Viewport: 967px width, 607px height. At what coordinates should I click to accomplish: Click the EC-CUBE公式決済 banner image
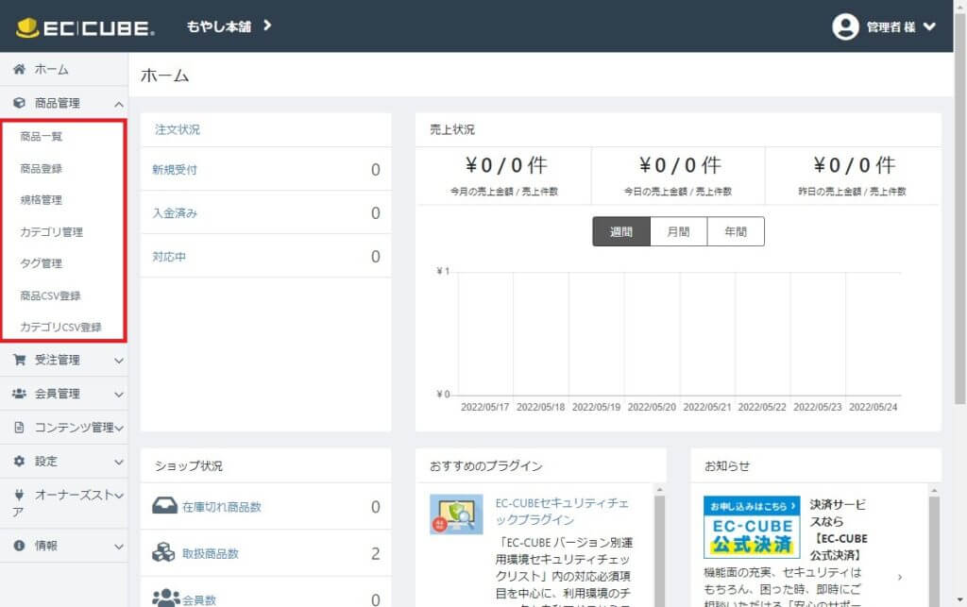(x=752, y=527)
